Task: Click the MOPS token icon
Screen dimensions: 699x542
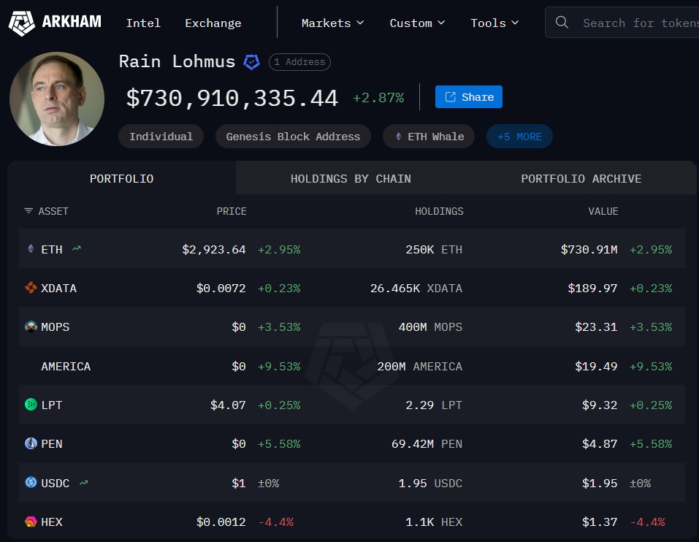Action: [31, 327]
